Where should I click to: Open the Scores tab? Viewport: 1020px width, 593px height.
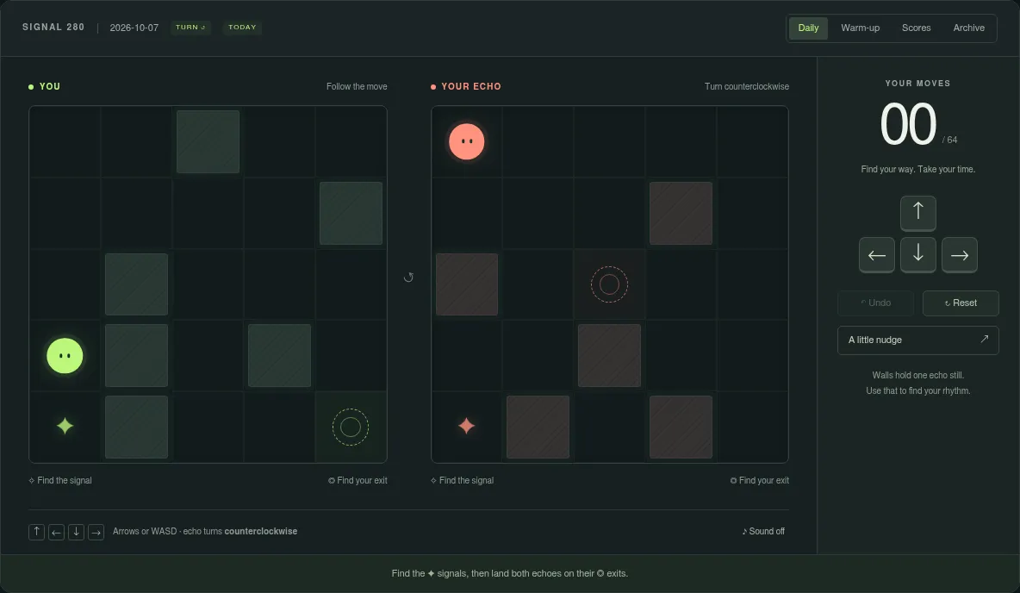916,28
